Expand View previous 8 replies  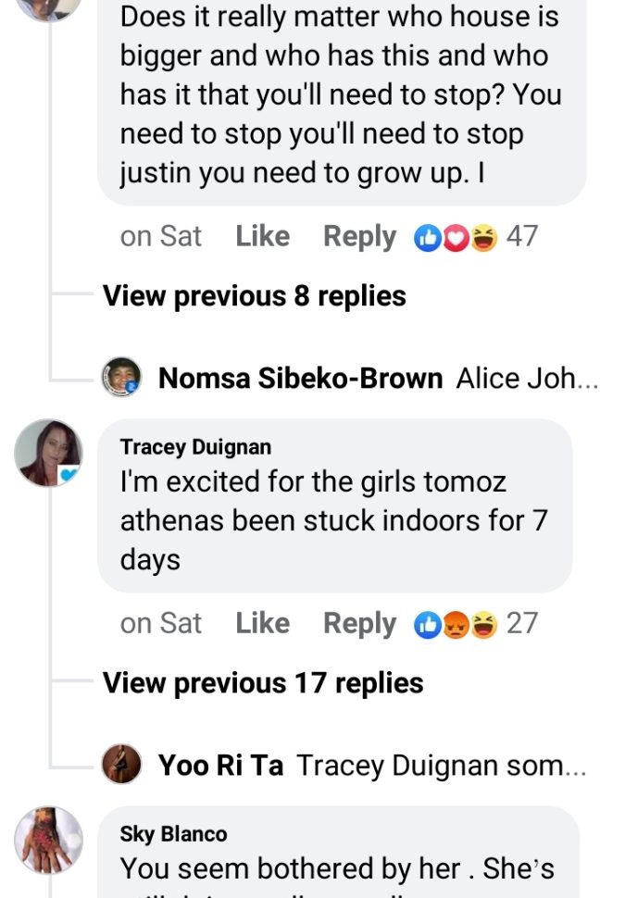point(254,296)
